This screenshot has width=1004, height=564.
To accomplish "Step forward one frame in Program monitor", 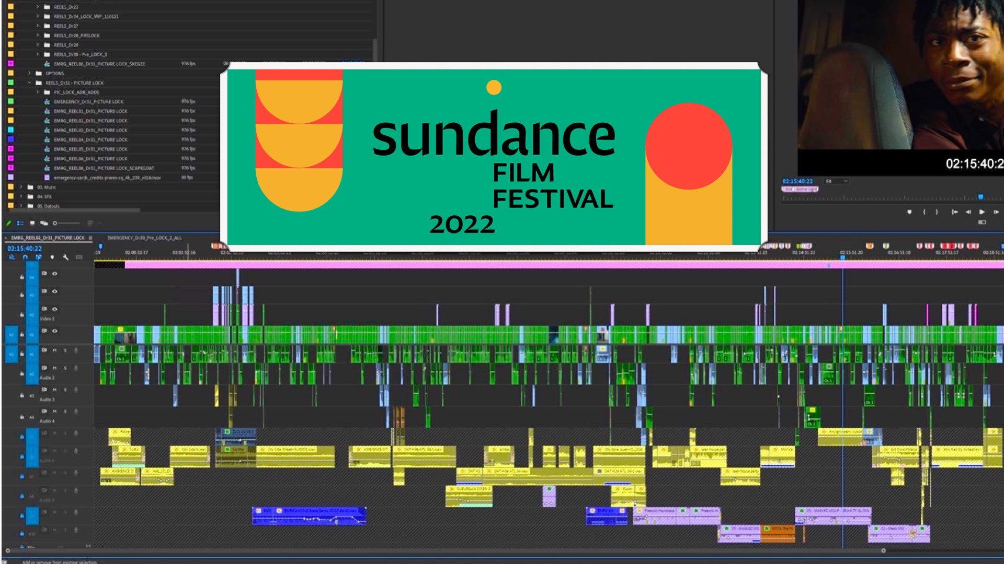I will click(996, 211).
